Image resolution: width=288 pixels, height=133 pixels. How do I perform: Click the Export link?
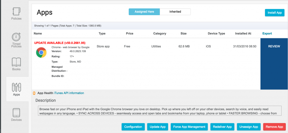(x=267, y=33)
